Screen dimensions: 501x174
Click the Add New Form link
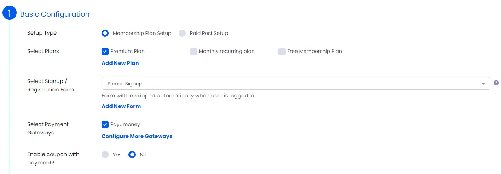[x=121, y=106]
